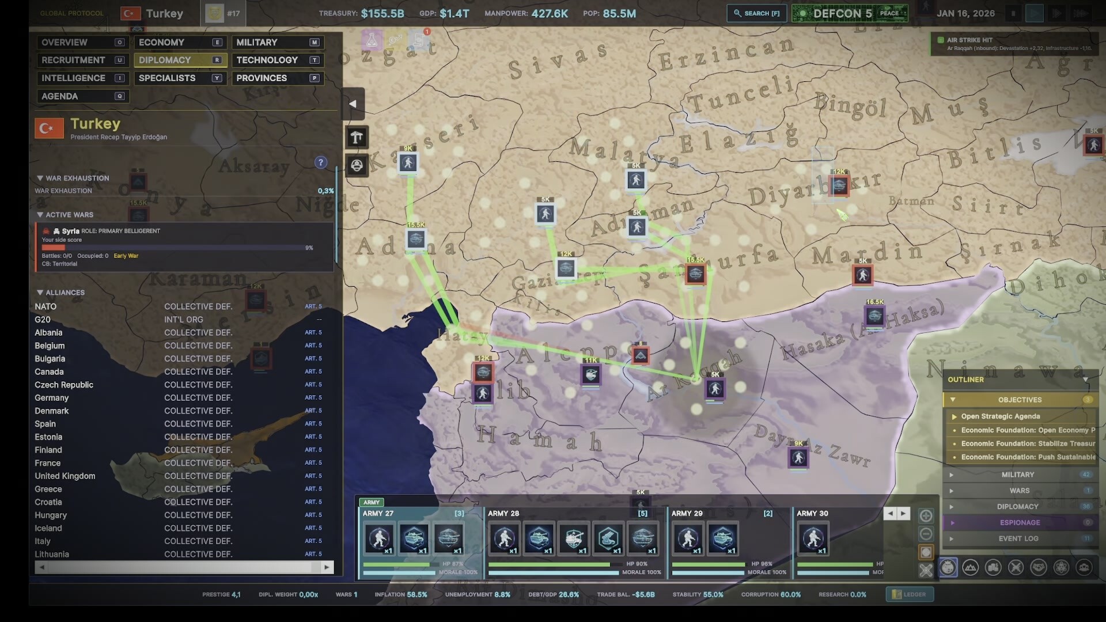
Task: Select the economy coins map mode
Action: pos(993,568)
